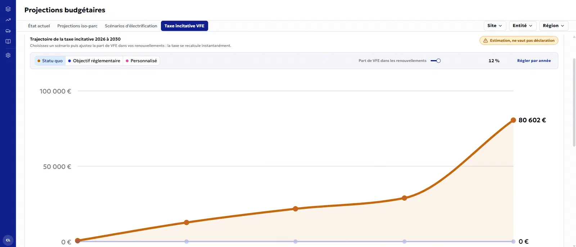Open the layers icon in sidebar
The width and height of the screenshot is (576, 247).
8,9
